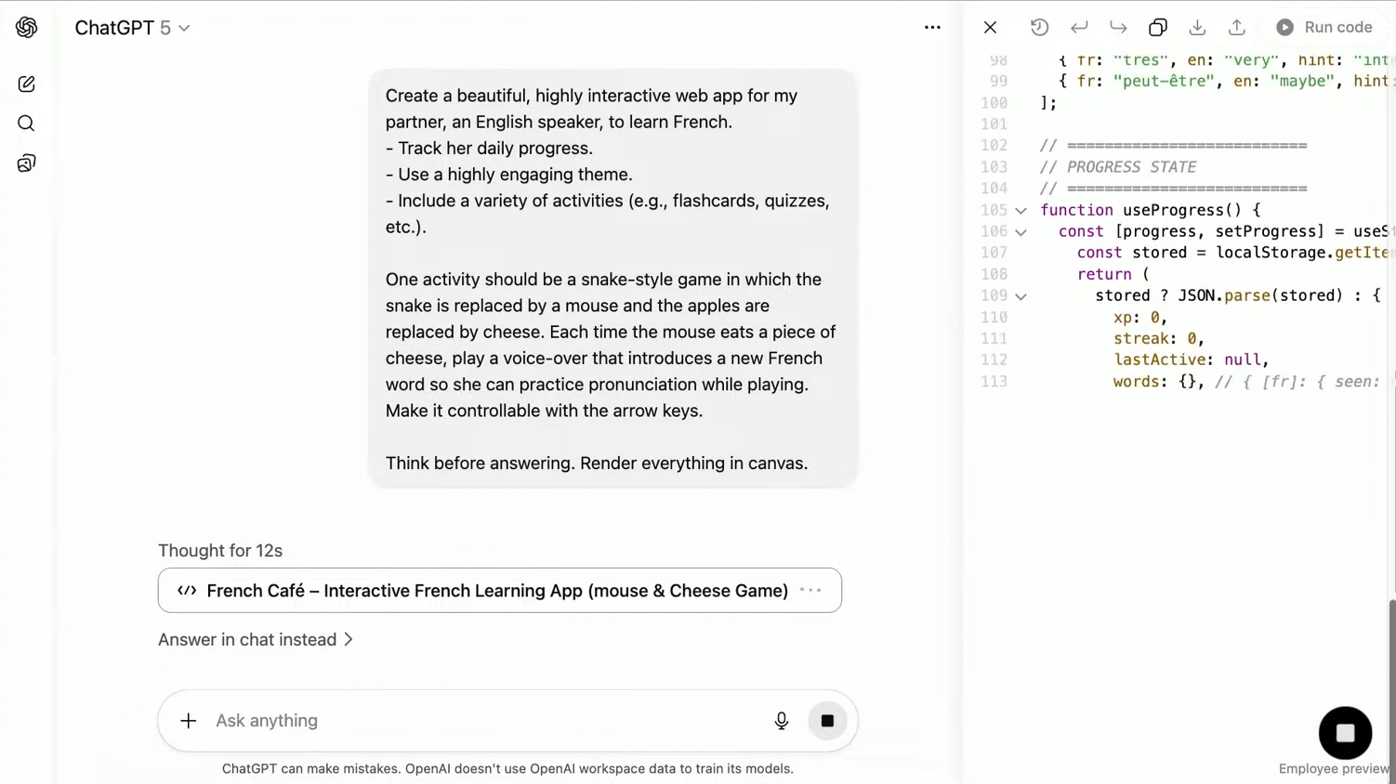
Task: Click the Answer in chat instead link
Action: (x=255, y=640)
